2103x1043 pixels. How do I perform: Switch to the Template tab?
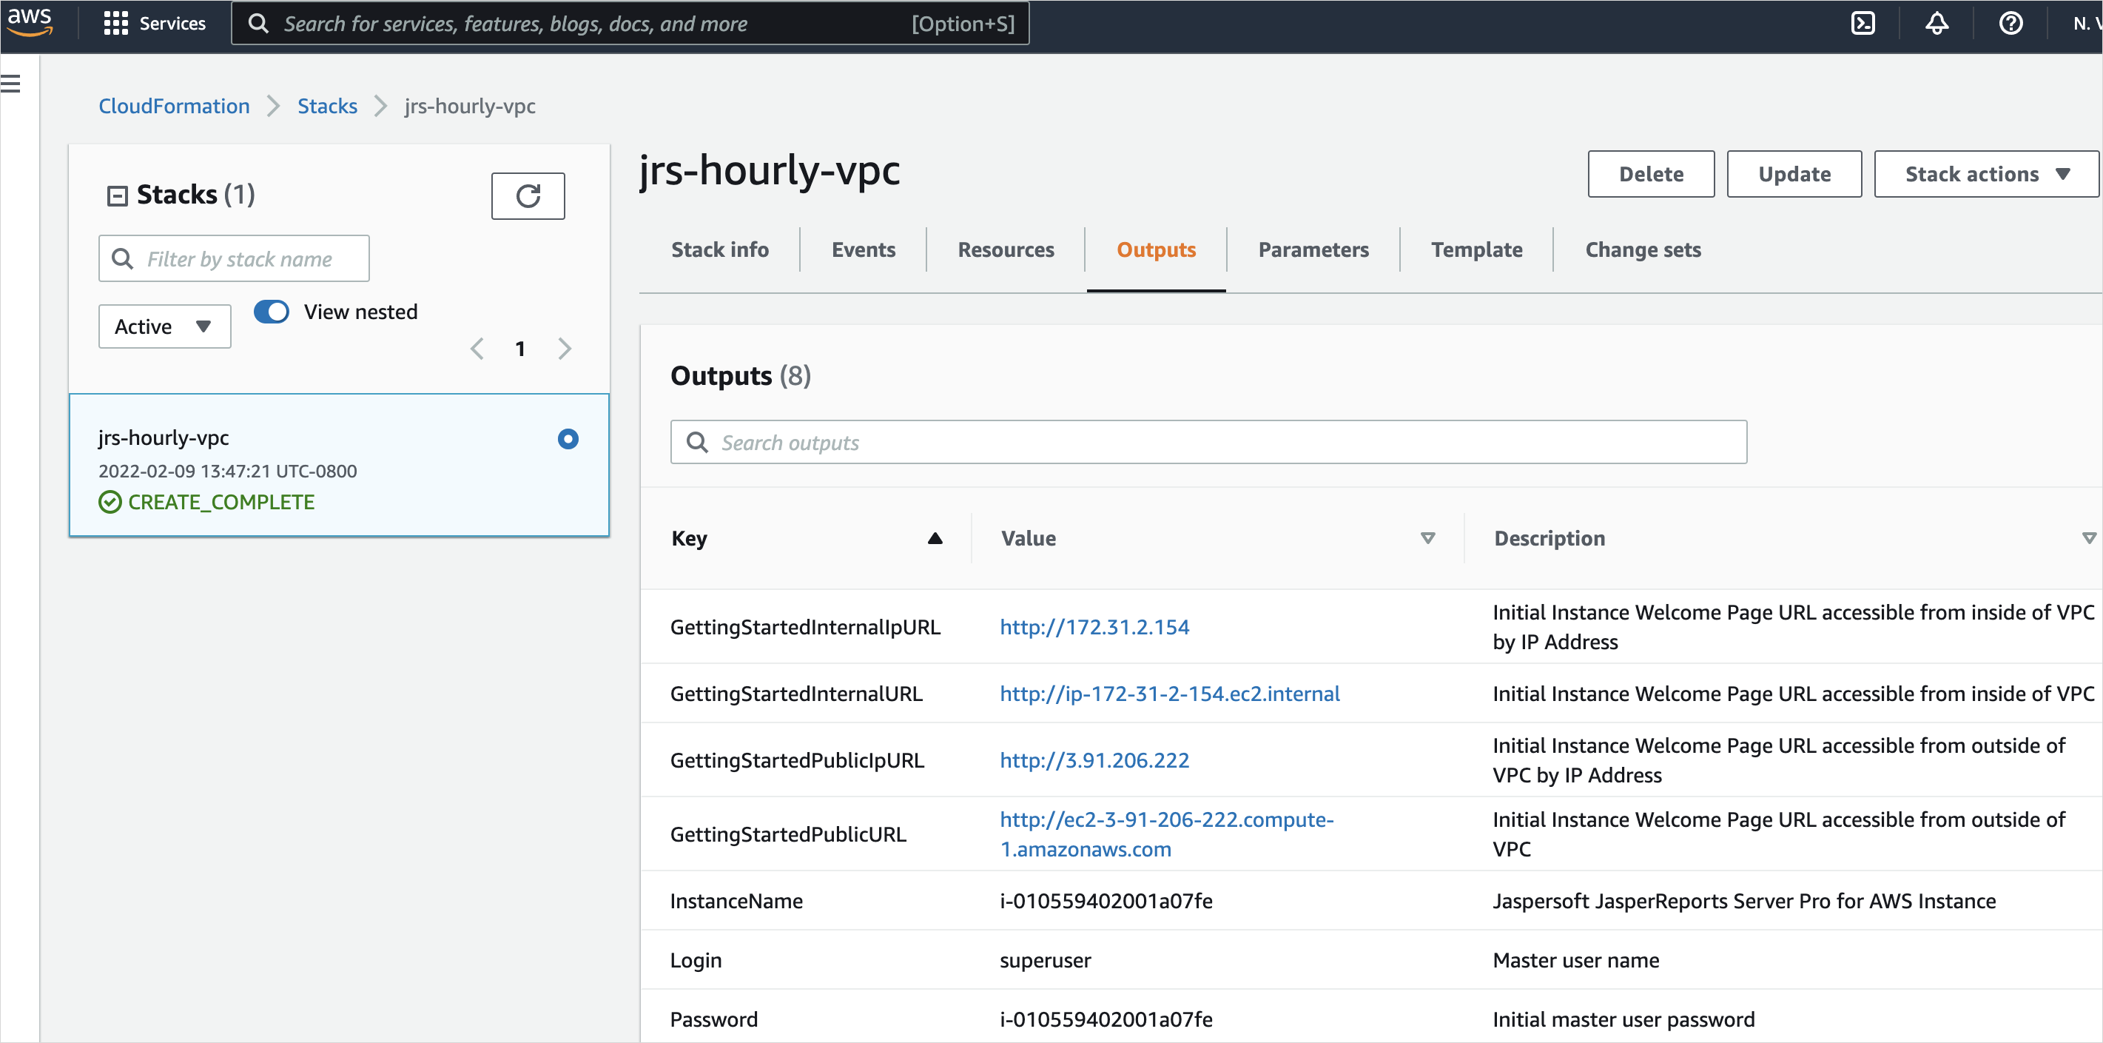[x=1476, y=250]
